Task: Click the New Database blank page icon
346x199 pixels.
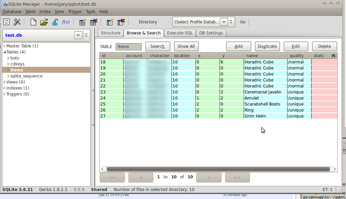Action: coord(33,22)
